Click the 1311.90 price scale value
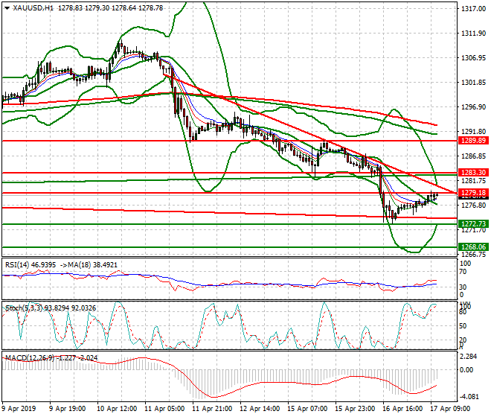This screenshot has width=491, height=417. click(x=474, y=34)
